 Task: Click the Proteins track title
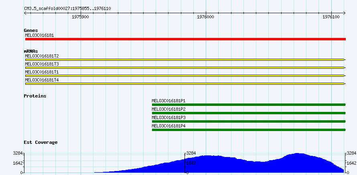[35, 96]
